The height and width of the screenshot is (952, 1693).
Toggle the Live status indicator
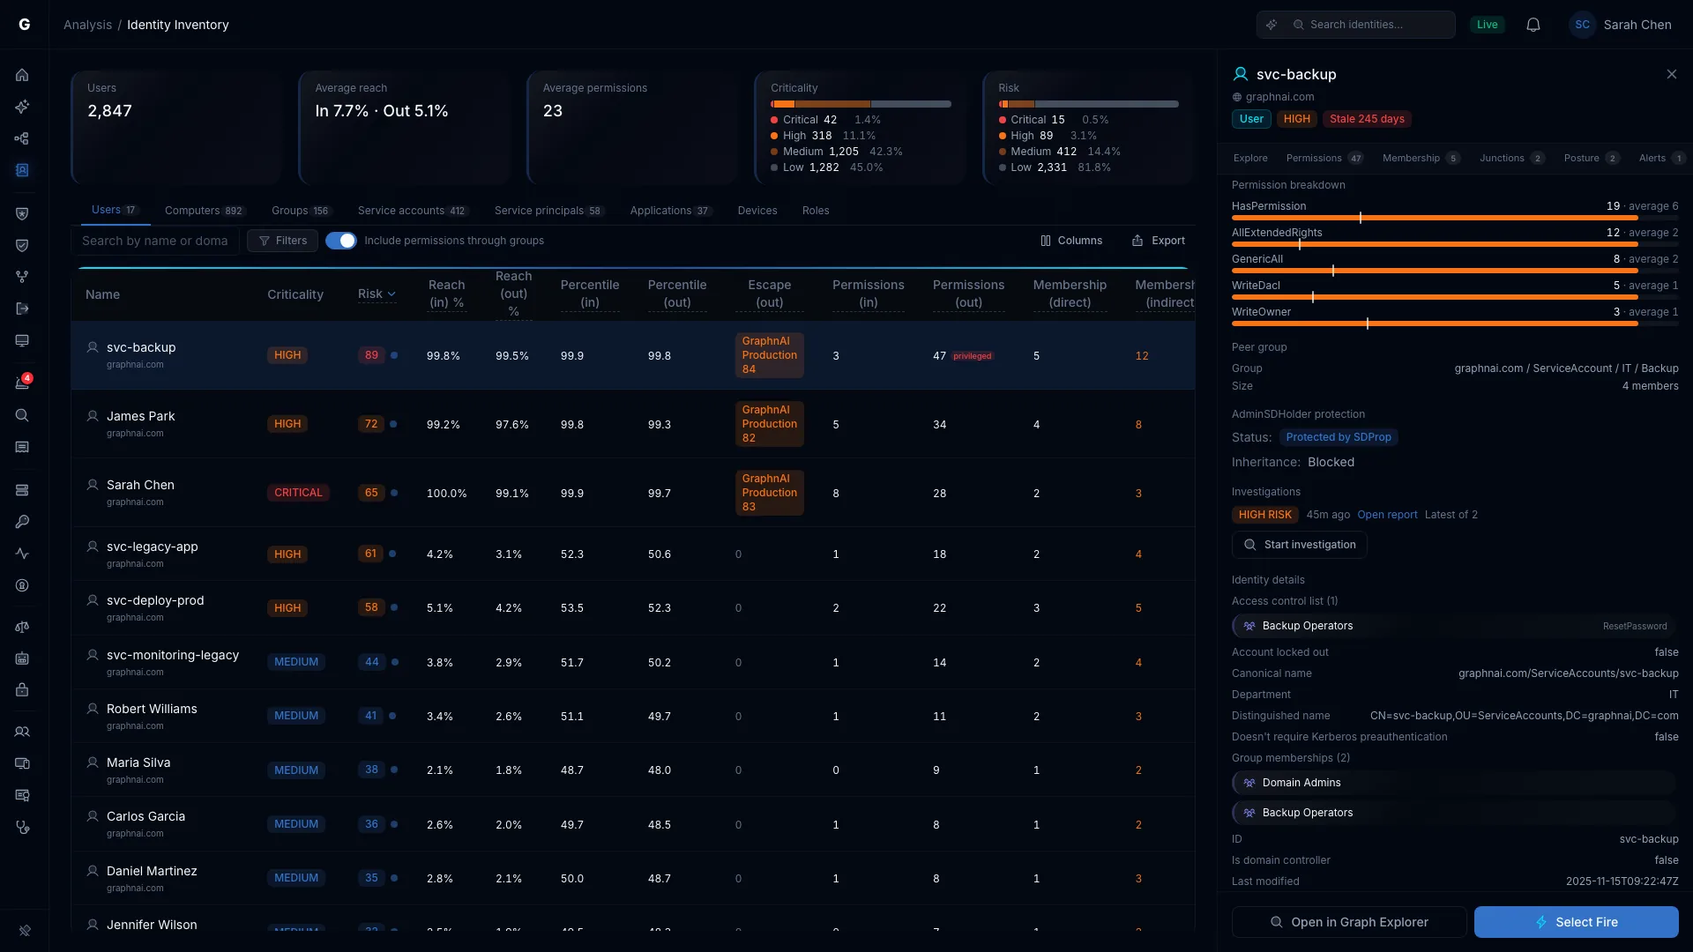pyautogui.click(x=1487, y=25)
